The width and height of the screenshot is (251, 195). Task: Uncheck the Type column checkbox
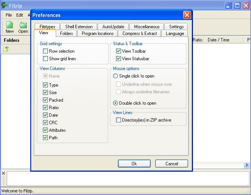pyautogui.click(x=45, y=85)
